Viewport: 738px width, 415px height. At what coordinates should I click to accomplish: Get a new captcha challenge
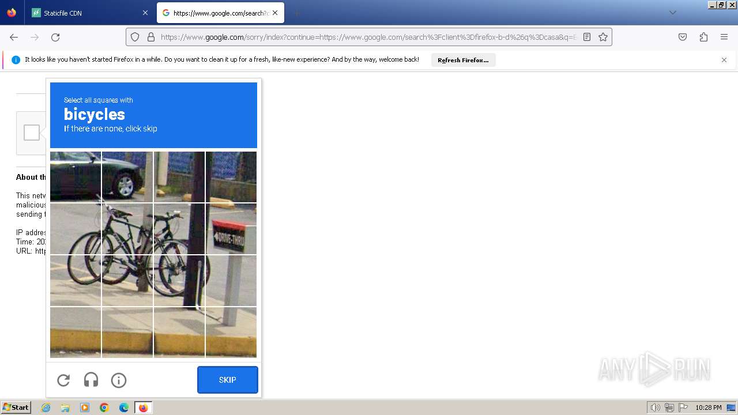click(63, 380)
